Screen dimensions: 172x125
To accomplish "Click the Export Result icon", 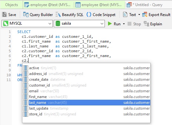I will 145,14.
